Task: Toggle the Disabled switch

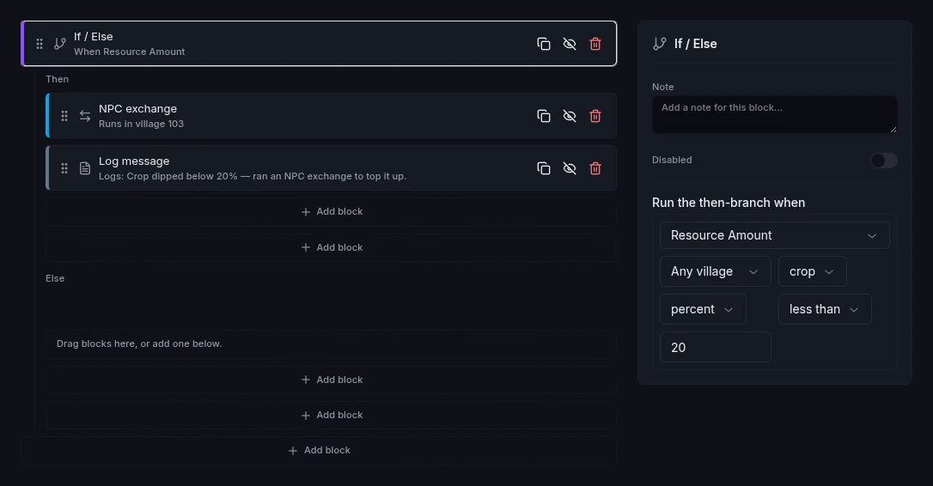Action: click(883, 160)
